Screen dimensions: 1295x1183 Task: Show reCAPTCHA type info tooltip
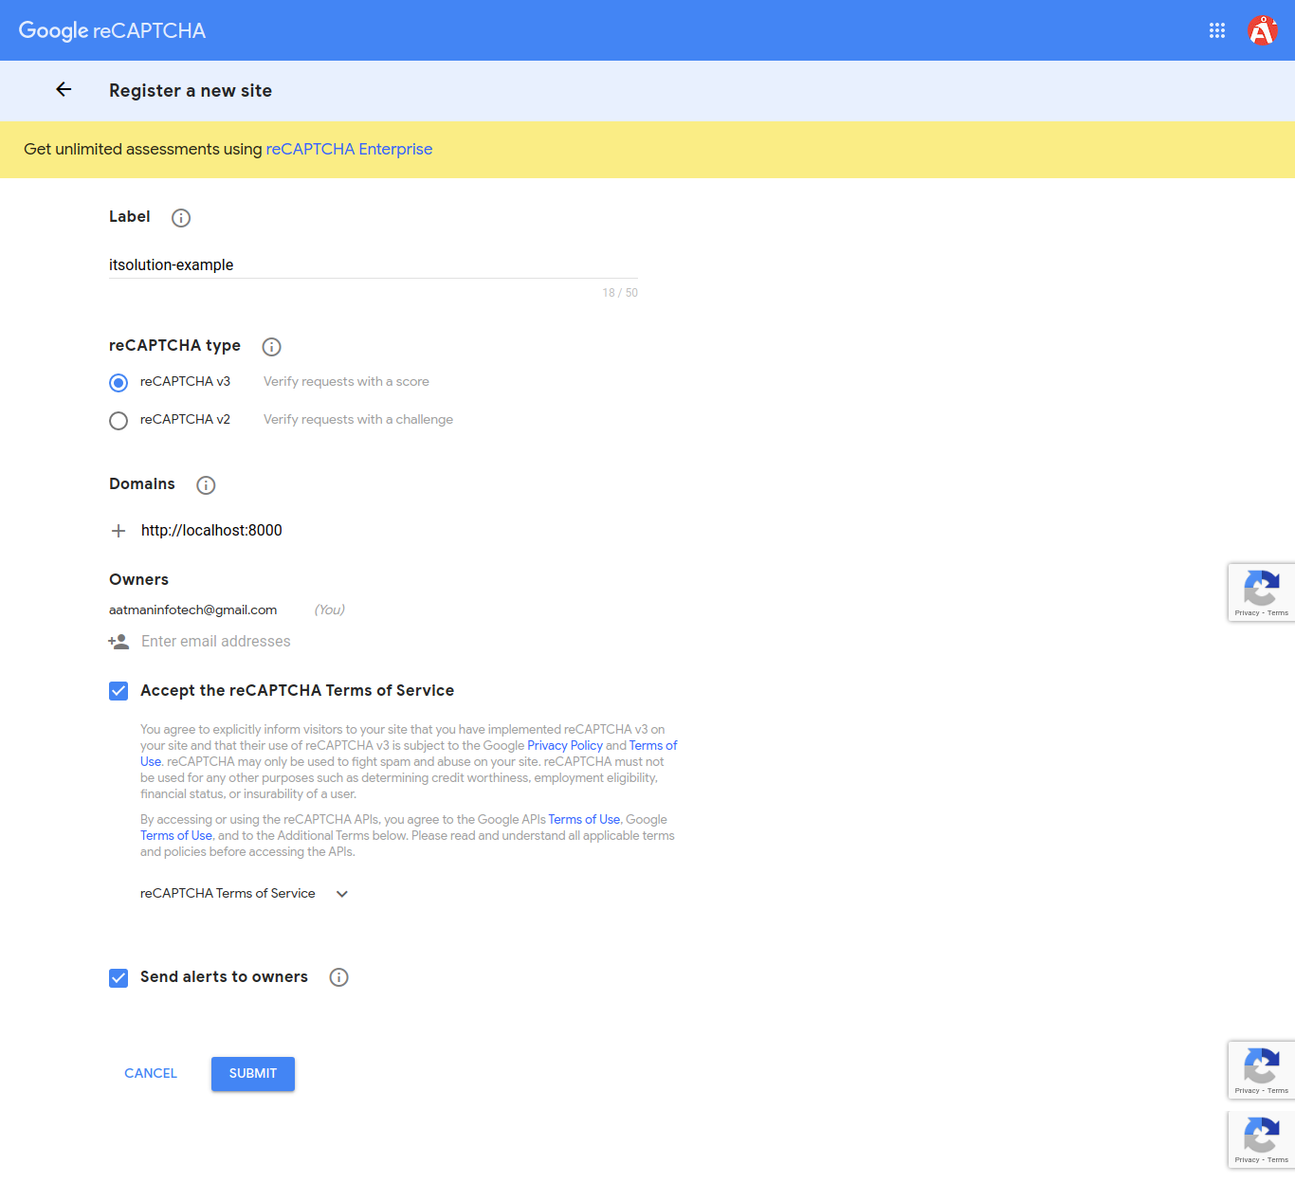[271, 347]
